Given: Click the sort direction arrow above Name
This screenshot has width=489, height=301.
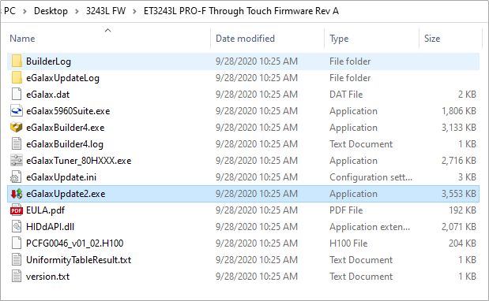Looking at the screenshot, I should pyautogui.click(x=107, y=30).
